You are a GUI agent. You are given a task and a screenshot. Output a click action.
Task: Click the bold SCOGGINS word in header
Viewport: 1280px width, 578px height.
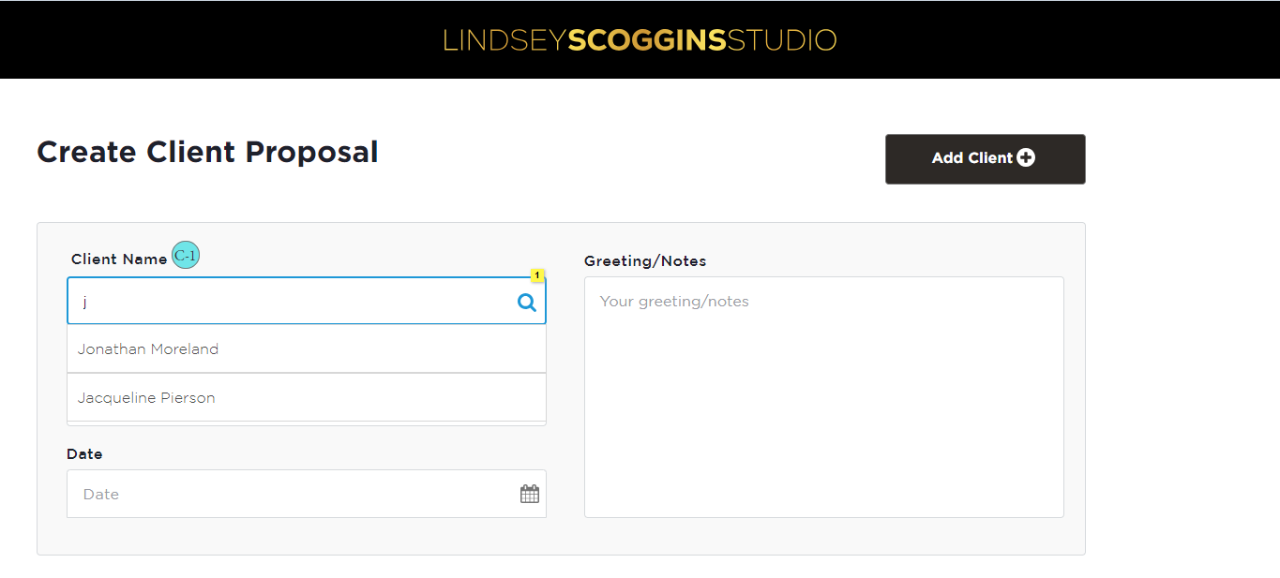tap(647, 40)
